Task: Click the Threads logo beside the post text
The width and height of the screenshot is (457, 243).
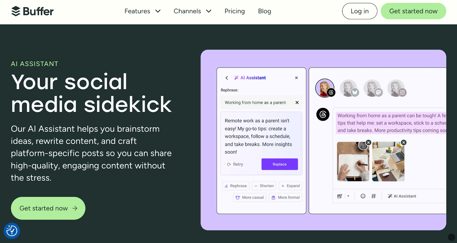Action: point(323,114)
